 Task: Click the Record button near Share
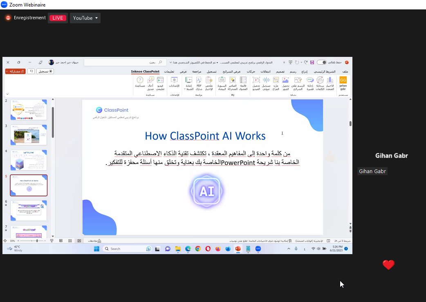coord(45,71)
